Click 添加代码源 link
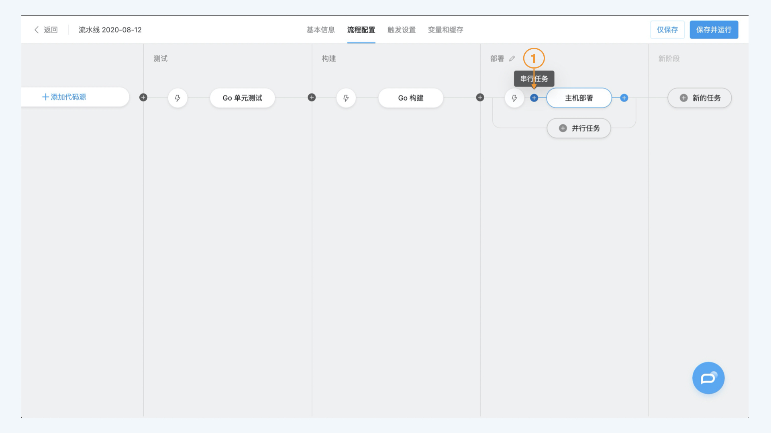771x433 pixels. [x=64, y=97]
